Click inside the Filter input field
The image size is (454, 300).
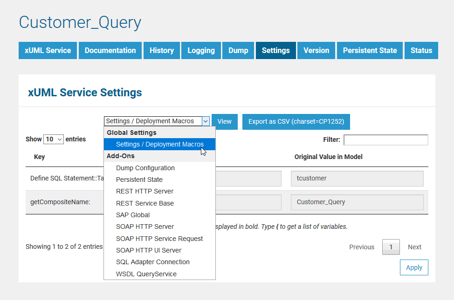pos(385,140)
